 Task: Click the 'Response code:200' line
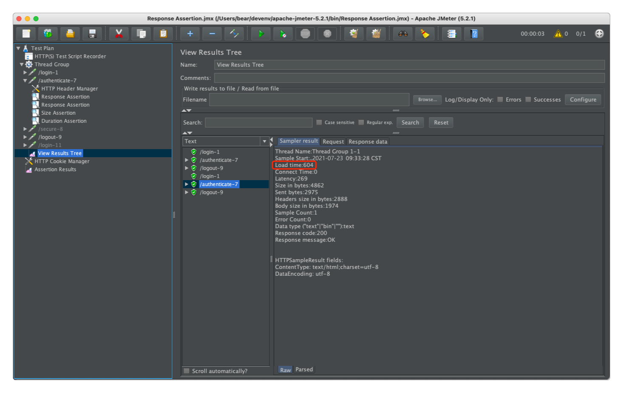[x=301, y=233]
